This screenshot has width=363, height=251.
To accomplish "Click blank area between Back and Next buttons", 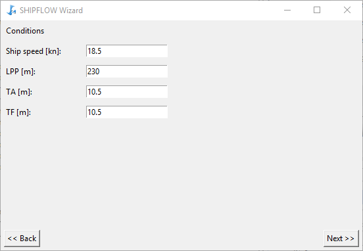I will pyautogui.click(x=181, y=239).
